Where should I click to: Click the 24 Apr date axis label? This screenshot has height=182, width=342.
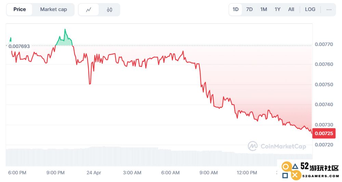(94, 173)
